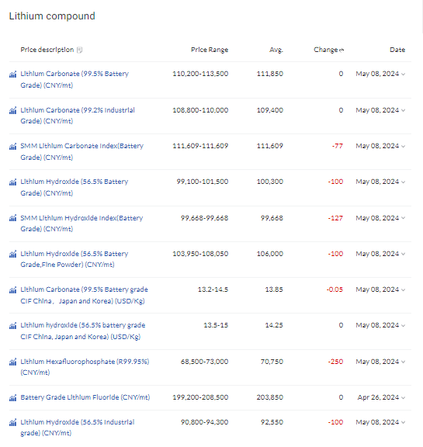Viewport: 423px width, 447px height.
Task: Expand date dropdown for Lithium Carbonate CIF row
Action: (403, 290)
